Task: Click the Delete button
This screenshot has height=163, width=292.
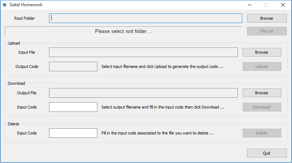Action: tap(262, 133)
